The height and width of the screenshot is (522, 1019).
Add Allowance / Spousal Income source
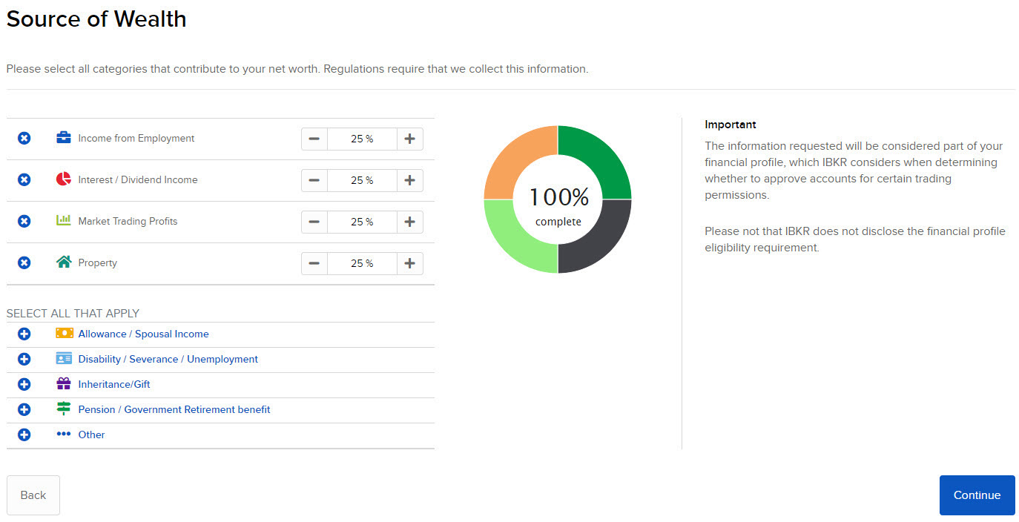(x=24, y=333)
